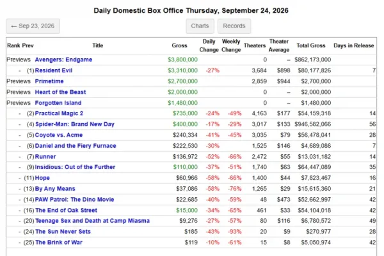Image resolution: width=384 pixels, height=256 pixels.
Task: Open Avengers: Endgame movie link
Action: click(x=63, y=60)
